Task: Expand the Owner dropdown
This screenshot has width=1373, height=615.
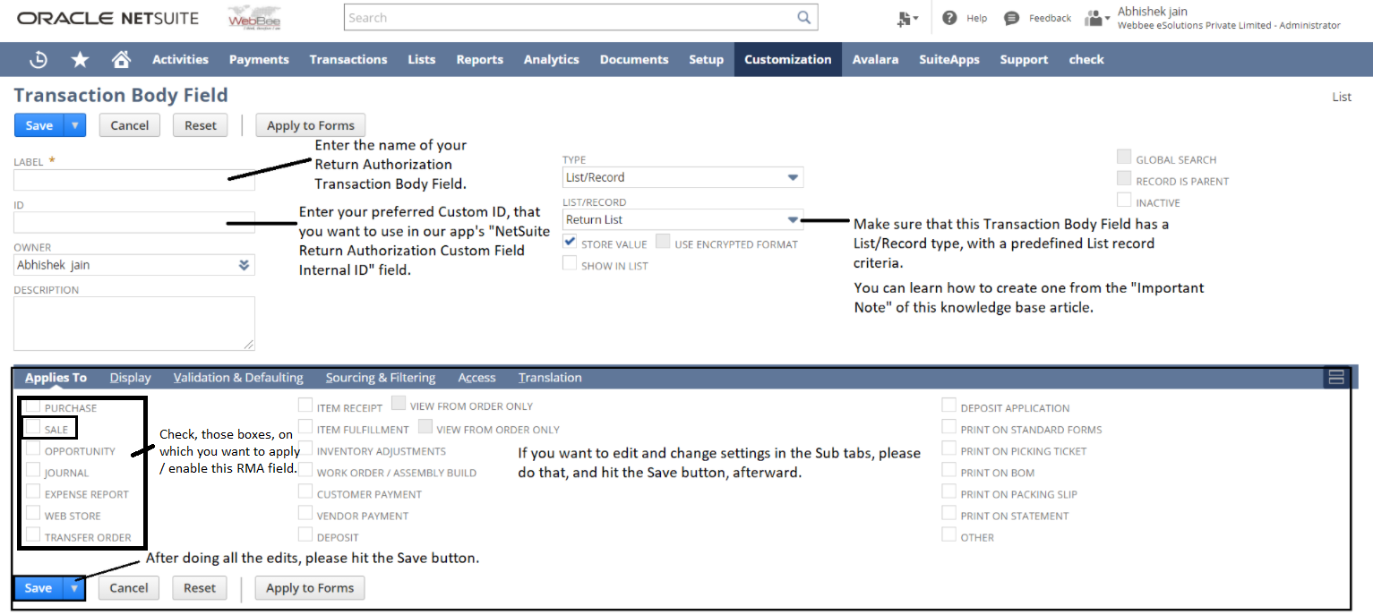Action: click(x=244, y=265)
